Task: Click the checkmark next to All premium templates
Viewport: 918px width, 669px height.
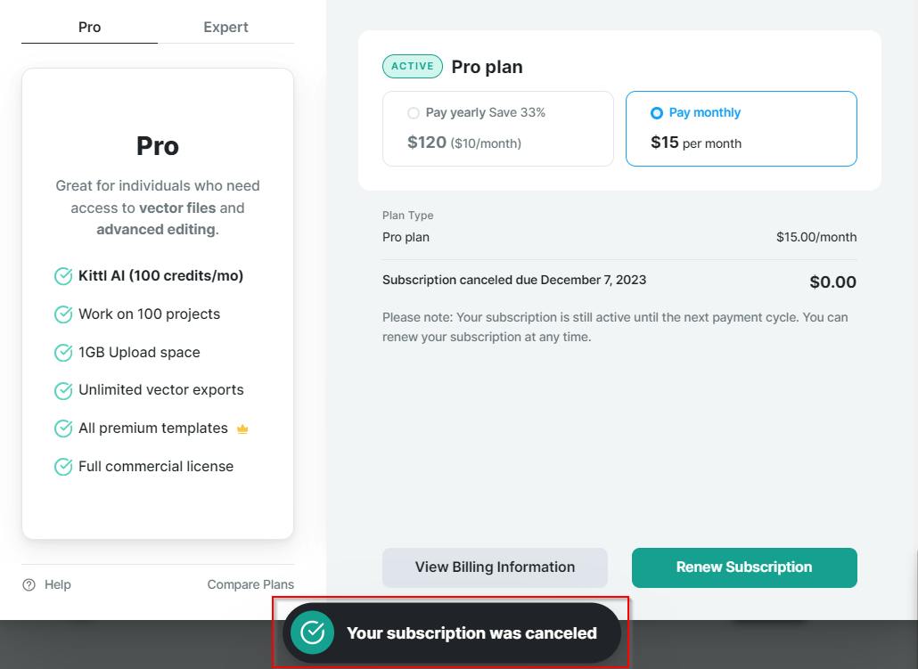Action: [63, 428]
